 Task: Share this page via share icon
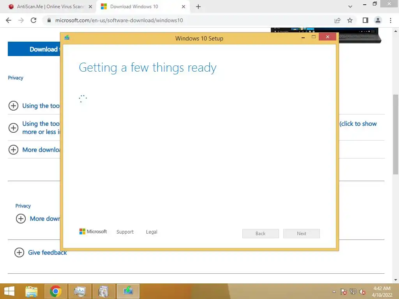tap(337, 20)
